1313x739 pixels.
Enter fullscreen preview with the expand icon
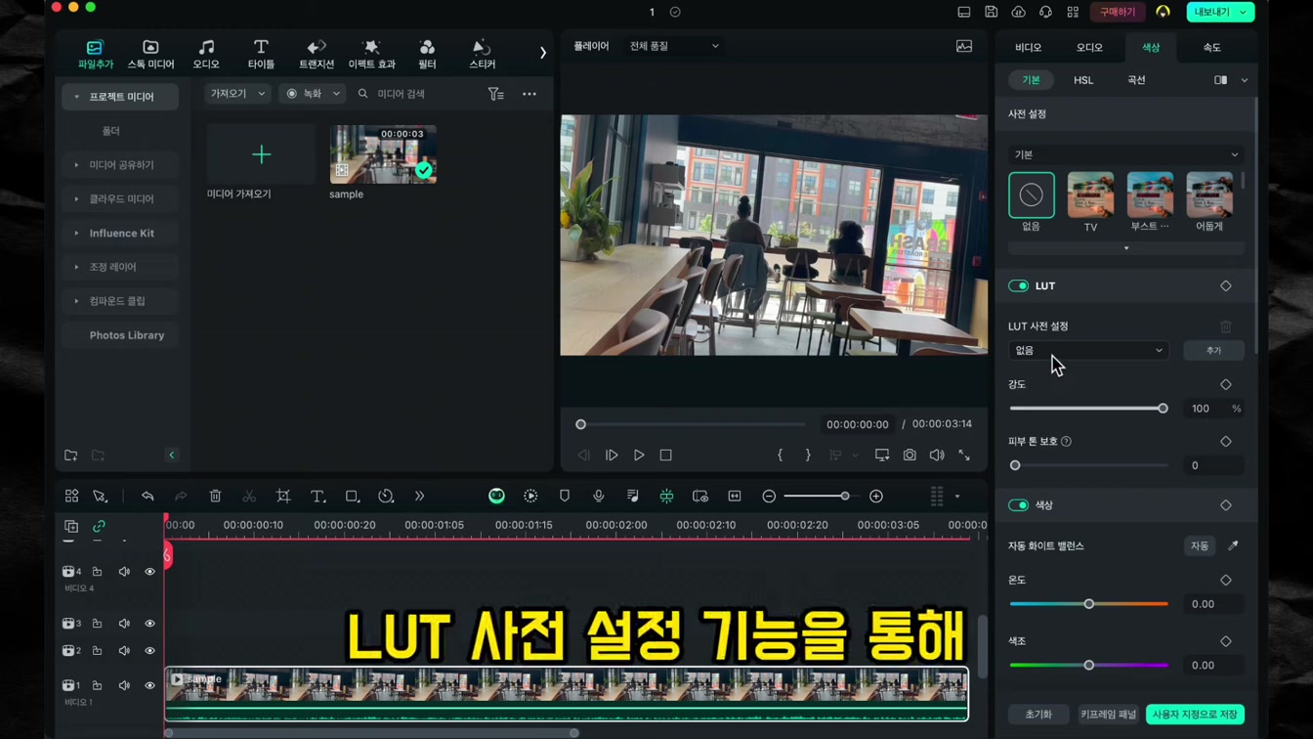pyautogui.click(x=964, y=456)
